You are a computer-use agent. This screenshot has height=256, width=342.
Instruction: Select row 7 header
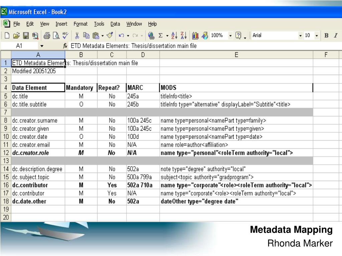tap(6, 112)
